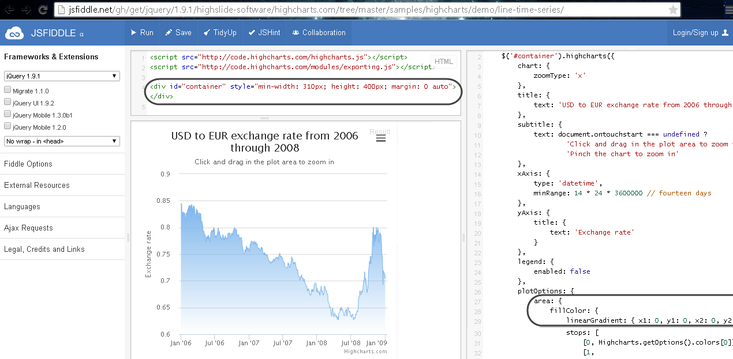Click the div id="container" code line
Image resolution: width=733 pixels, height=359 pixels.
pos(303,87)
